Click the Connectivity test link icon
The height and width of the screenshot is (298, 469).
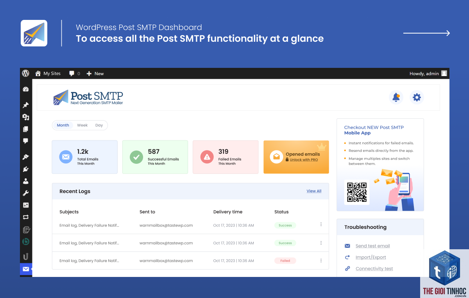click(x=347, y=268)
